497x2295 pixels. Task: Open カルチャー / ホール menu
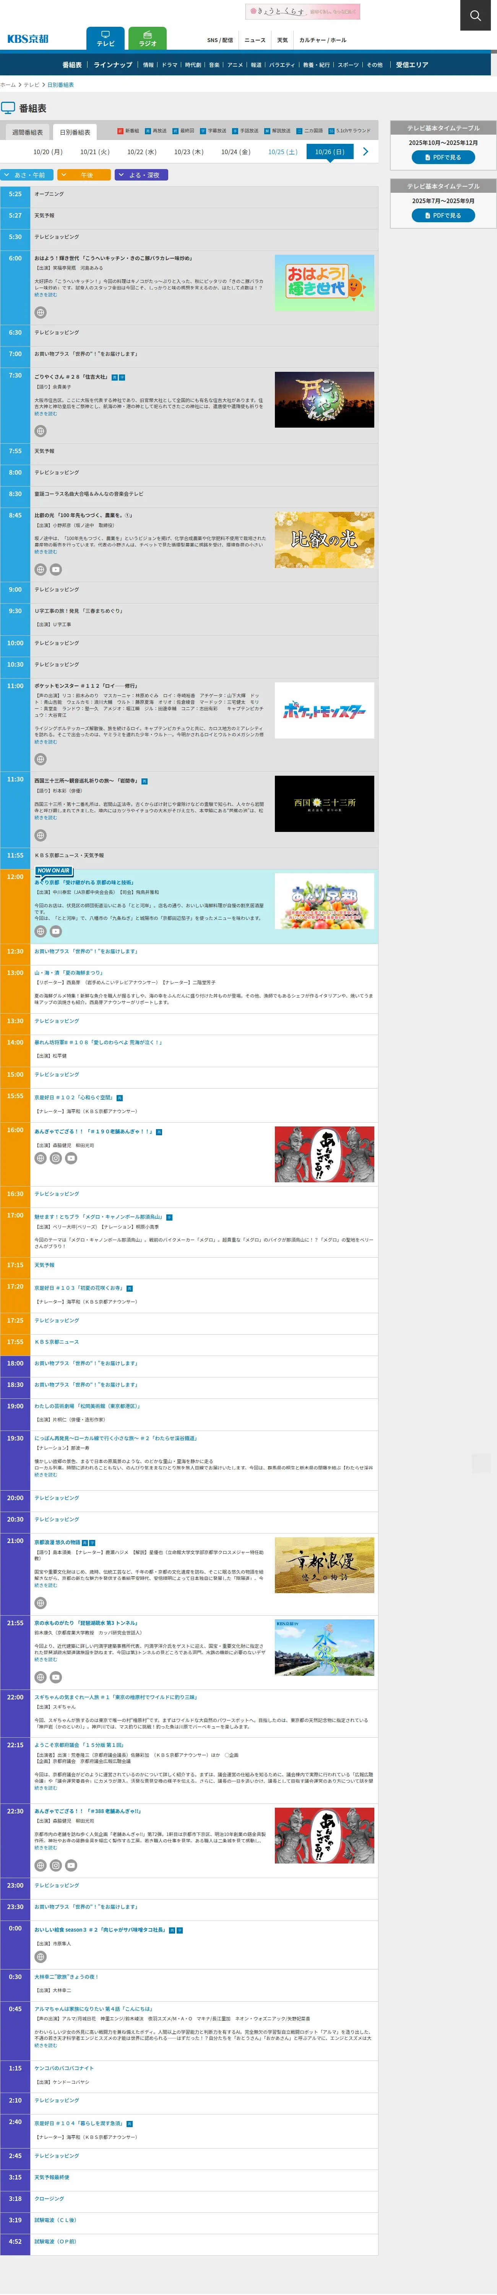pos(322,40)
